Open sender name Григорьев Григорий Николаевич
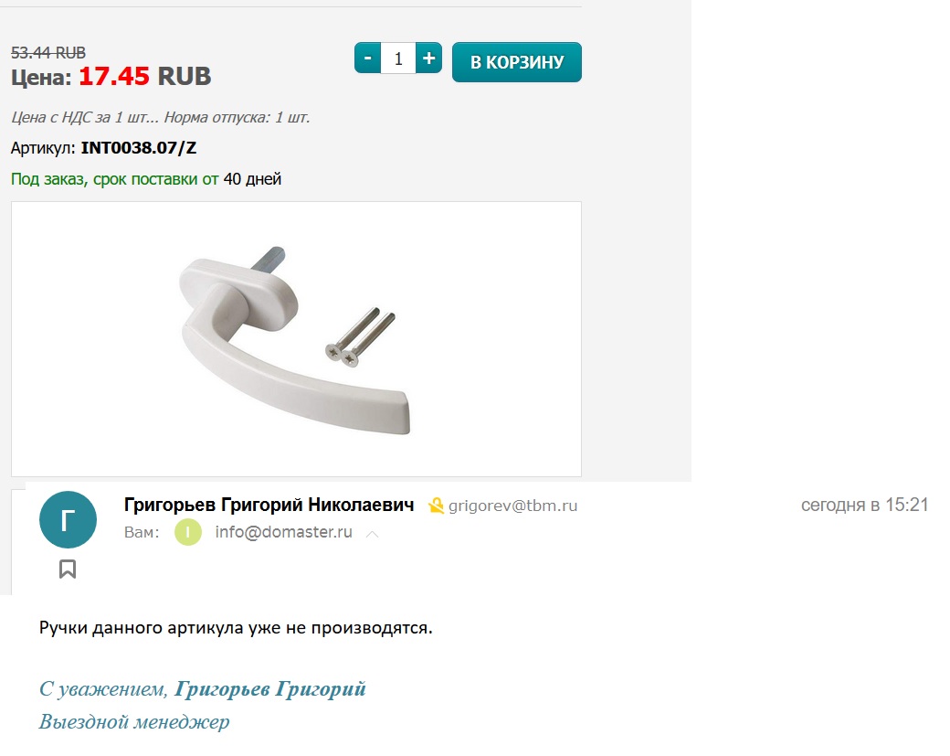The image size is (950, 756). click(x=269, y=505)
